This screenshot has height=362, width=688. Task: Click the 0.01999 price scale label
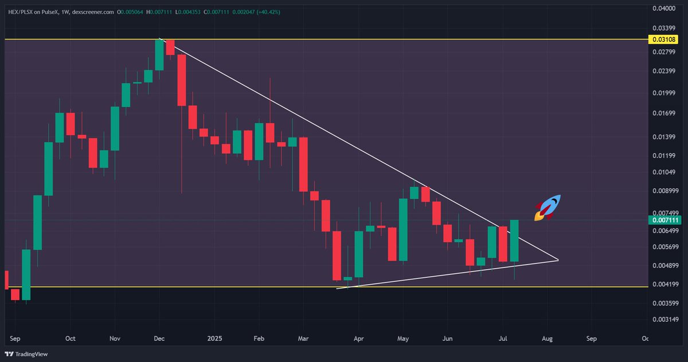[663, 93]
